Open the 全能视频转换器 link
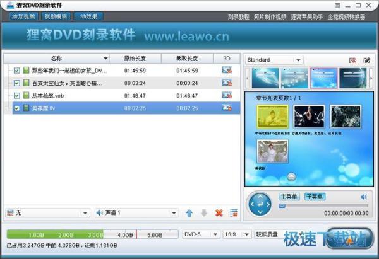The width and height of the screenshot is (379, 259). pos(346,17)
